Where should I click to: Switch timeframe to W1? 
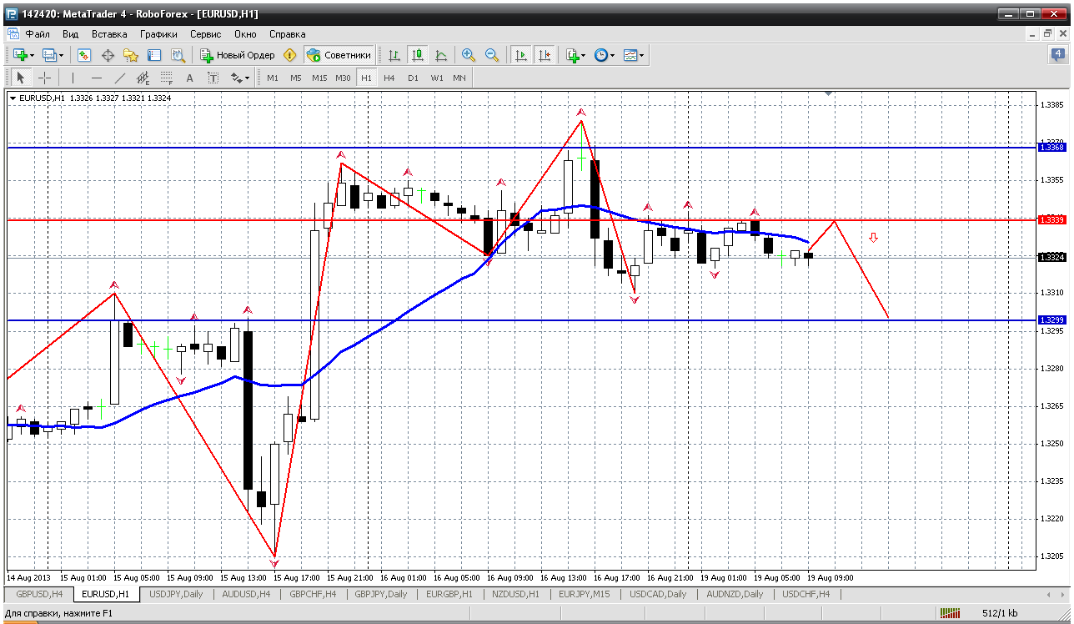pyautogui.click(x=437, y=78)
